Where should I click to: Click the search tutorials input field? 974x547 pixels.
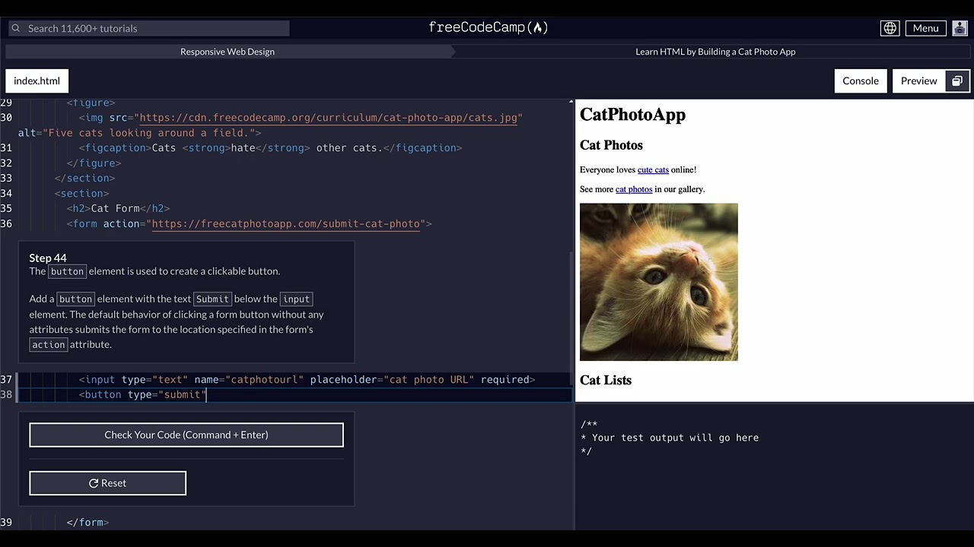(148, 28)
